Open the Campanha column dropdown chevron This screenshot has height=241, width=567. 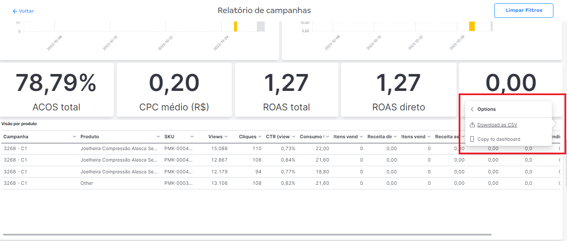[x=74, y=137]
